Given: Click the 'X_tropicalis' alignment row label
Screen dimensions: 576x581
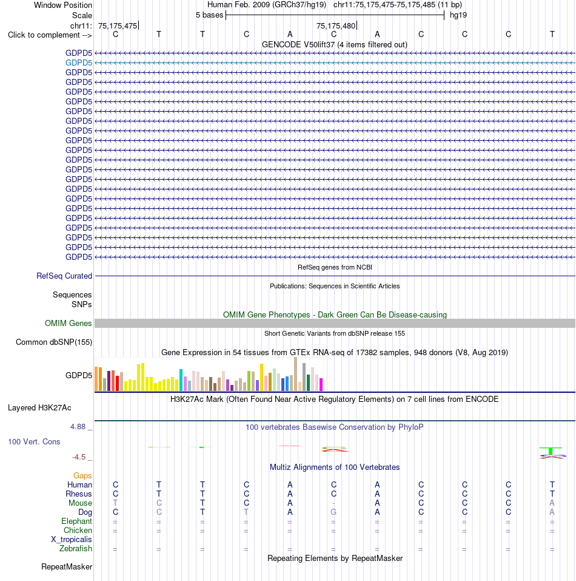Looking at the screenshot, I should coord(72,540).
